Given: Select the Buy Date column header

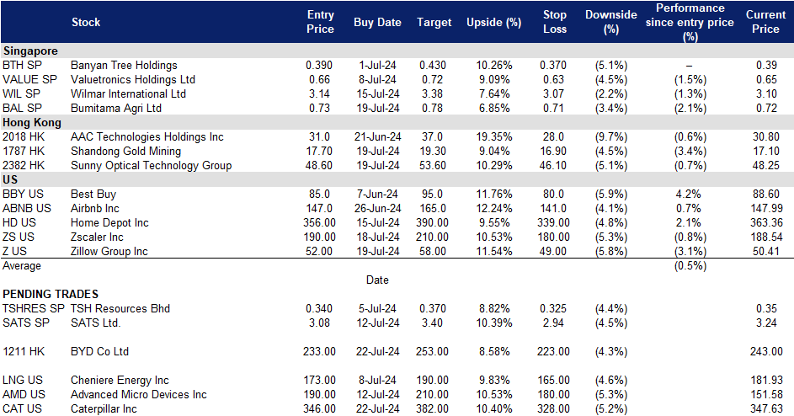Looking at the screenshot, I should 377,23.
